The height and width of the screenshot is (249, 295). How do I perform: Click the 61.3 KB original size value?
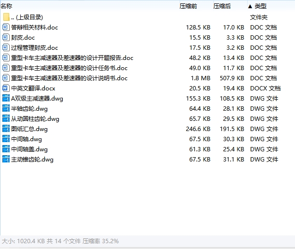coord(200,149)
